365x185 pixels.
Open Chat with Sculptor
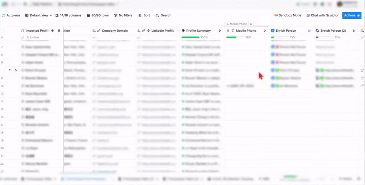(322, 15)
